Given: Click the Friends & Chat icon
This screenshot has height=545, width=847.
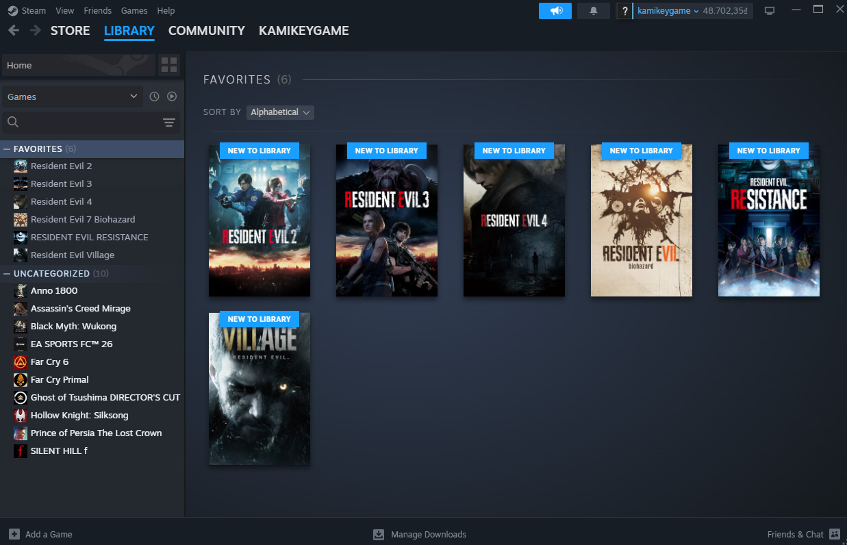Looking at the screenshot, I should click(x=834, y=534).
